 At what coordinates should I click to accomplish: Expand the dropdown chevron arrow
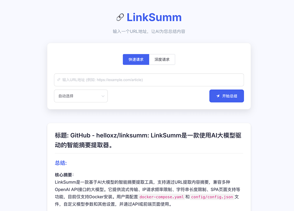103,96
